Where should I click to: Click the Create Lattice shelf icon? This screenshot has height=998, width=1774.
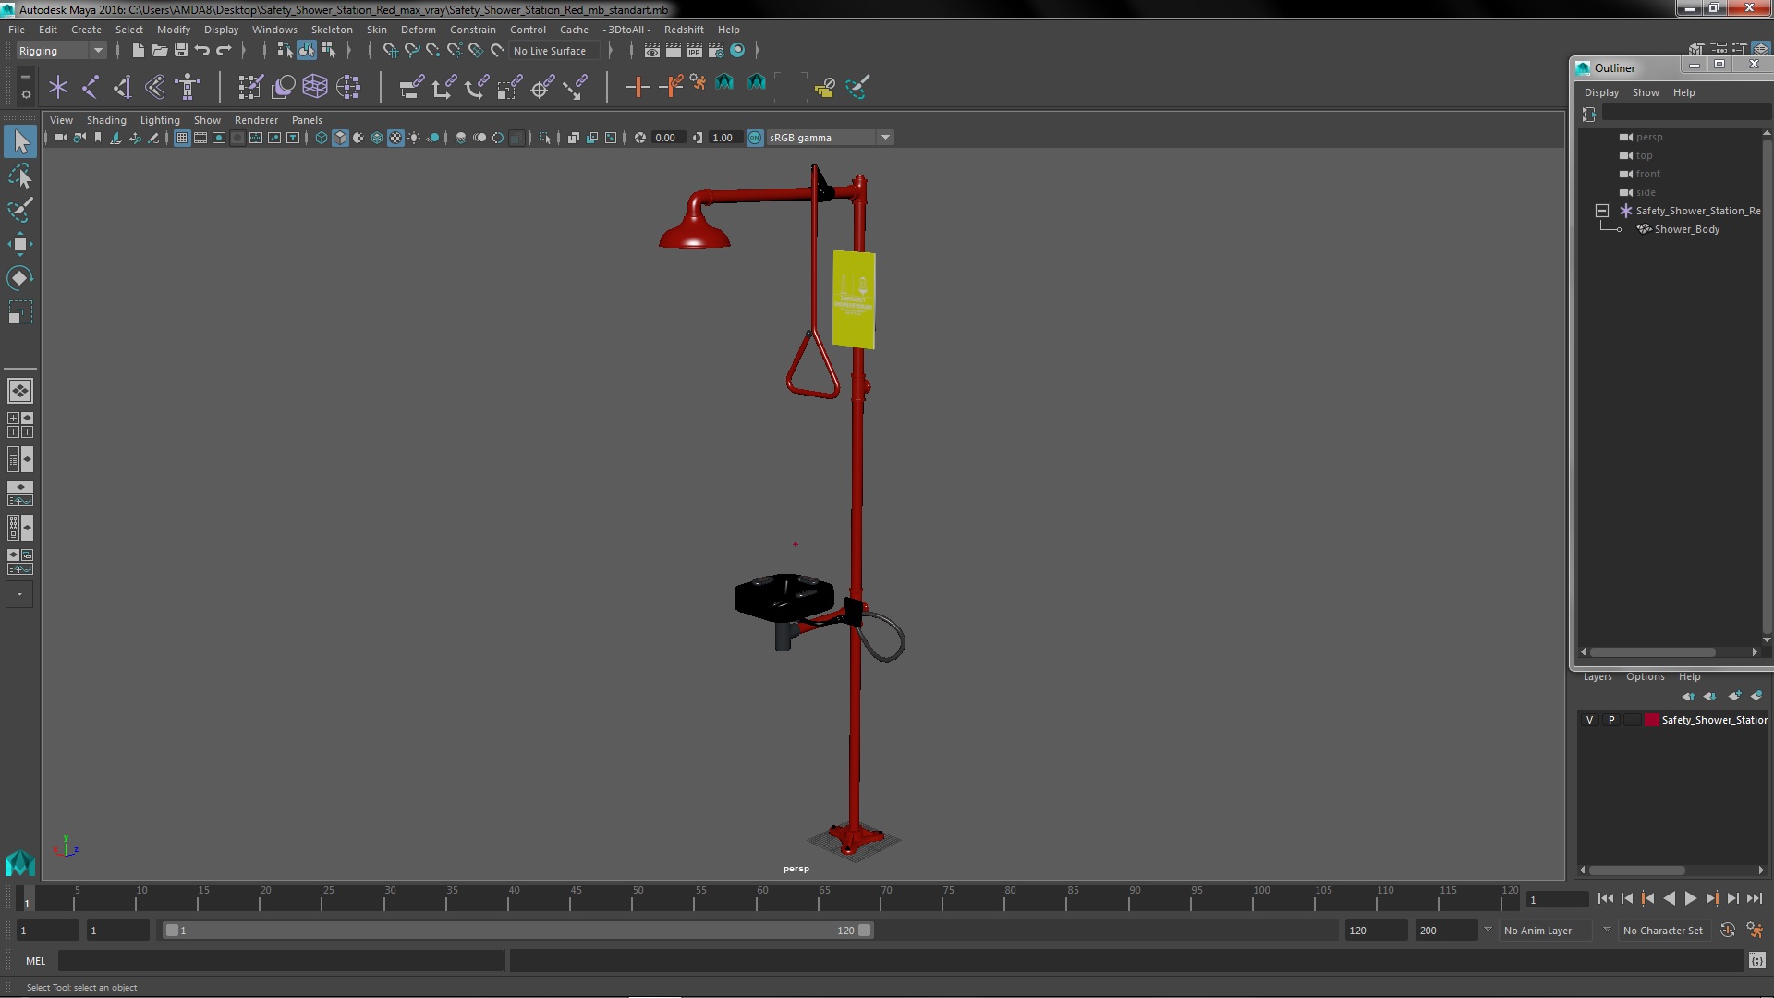(x=315, y=87)
